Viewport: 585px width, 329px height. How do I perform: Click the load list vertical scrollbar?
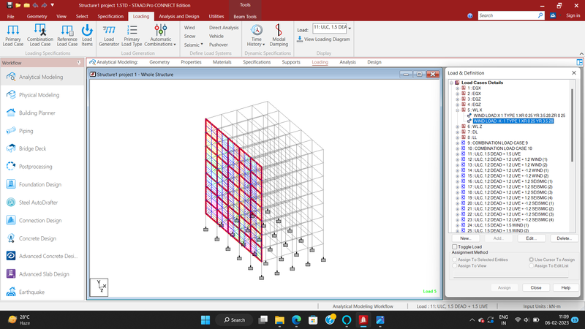(572, 125)
